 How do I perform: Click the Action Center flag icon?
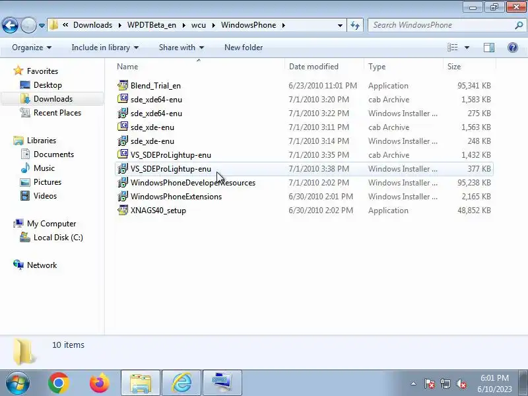429,383
